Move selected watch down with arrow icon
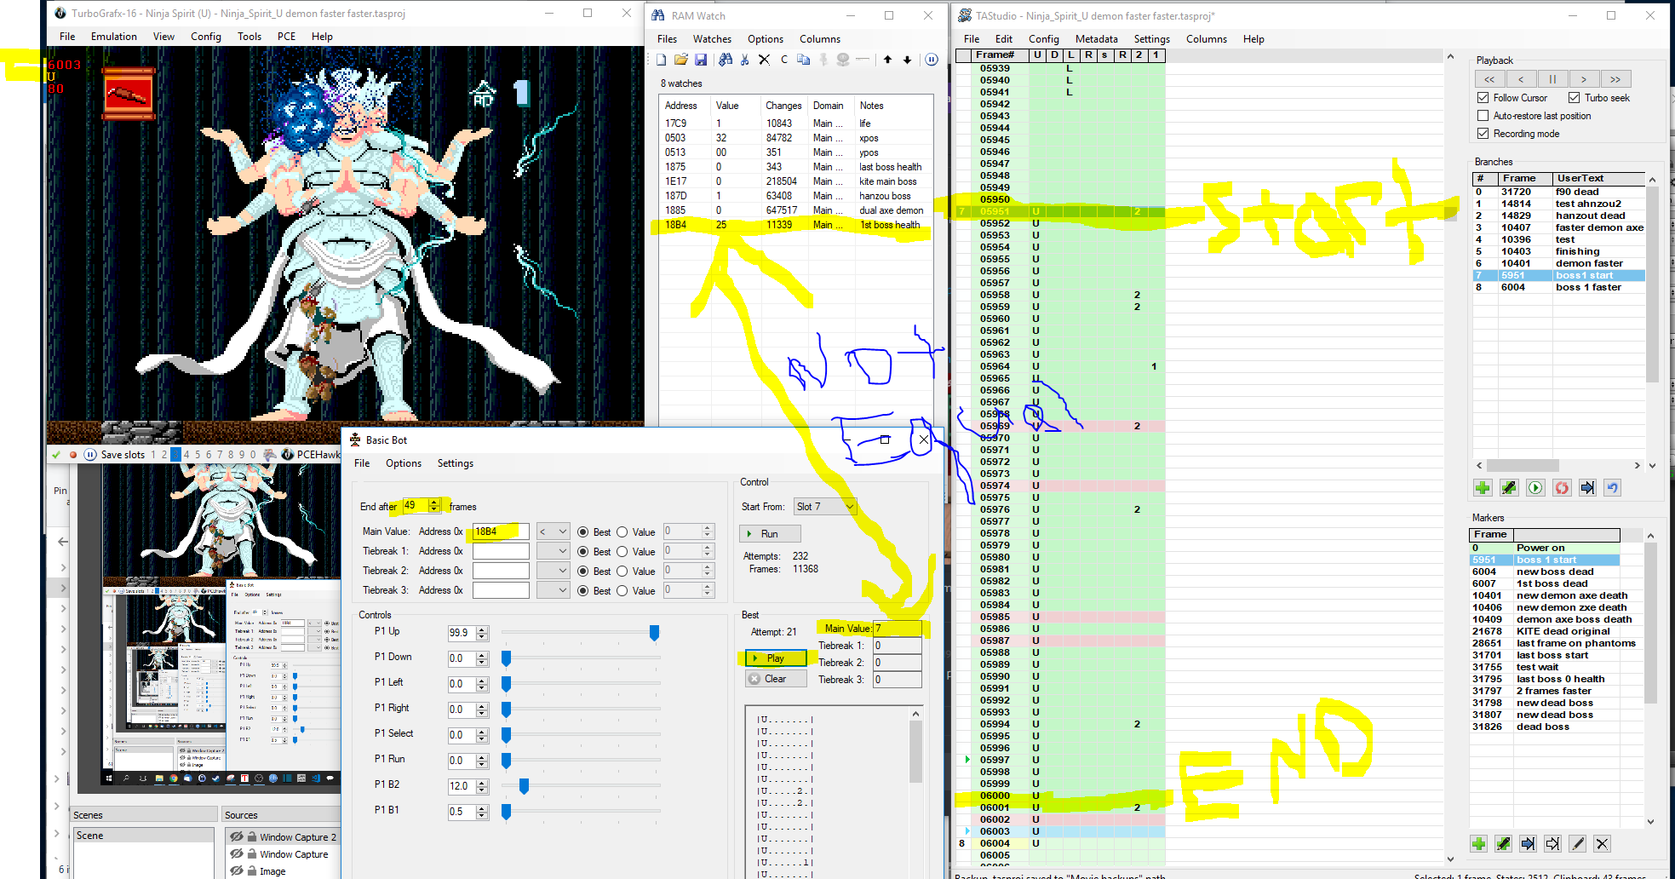Image resolution: width=1675 pixels, height=879 pixels. pyautogui.click(x=908, y=60)
